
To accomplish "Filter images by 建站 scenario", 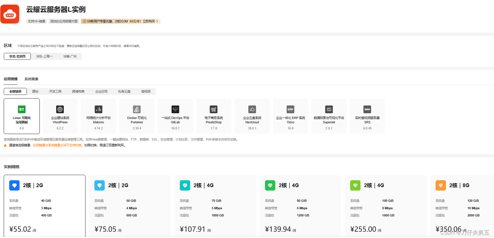I will [x=35, y=91].
